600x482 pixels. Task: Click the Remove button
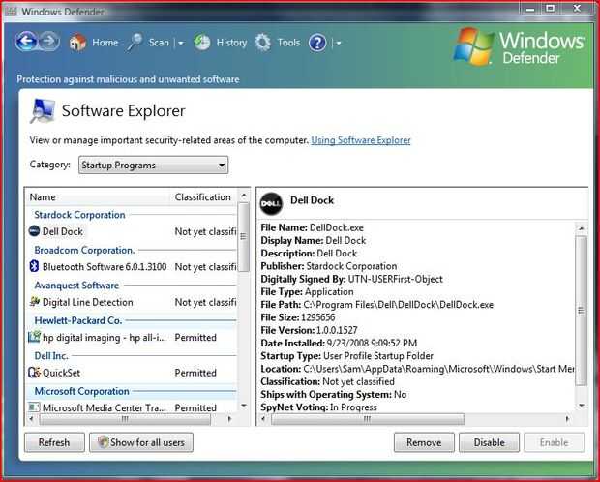[424, 442]
